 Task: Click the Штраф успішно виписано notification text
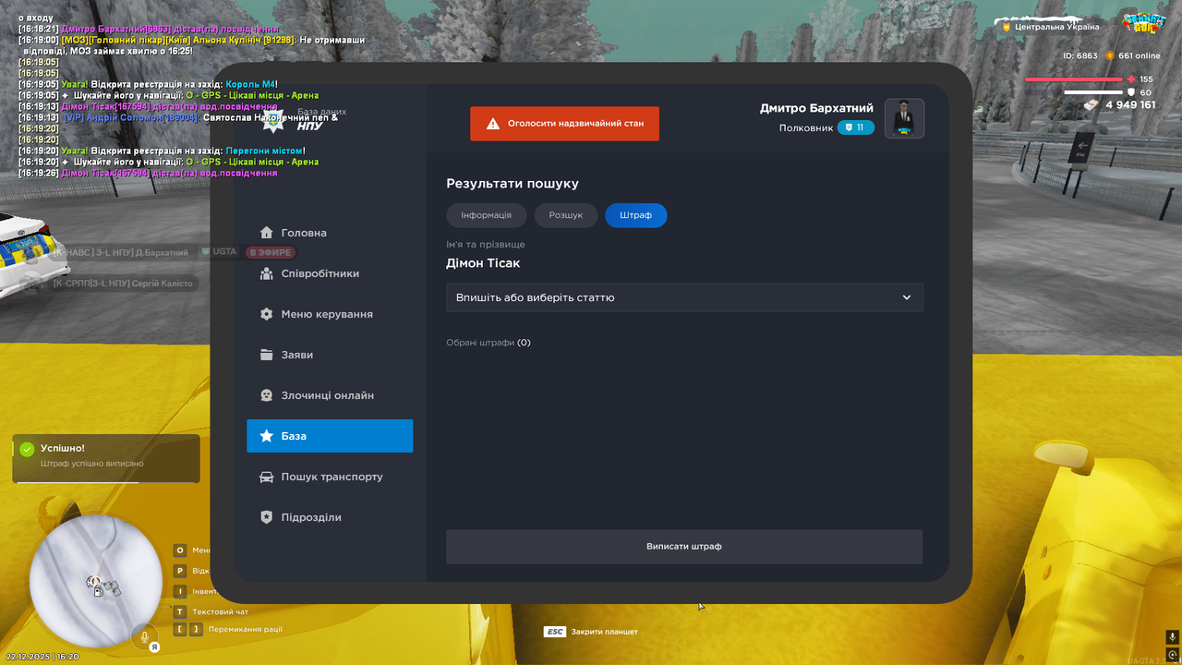pyautogui.click(x=92, y=464)
